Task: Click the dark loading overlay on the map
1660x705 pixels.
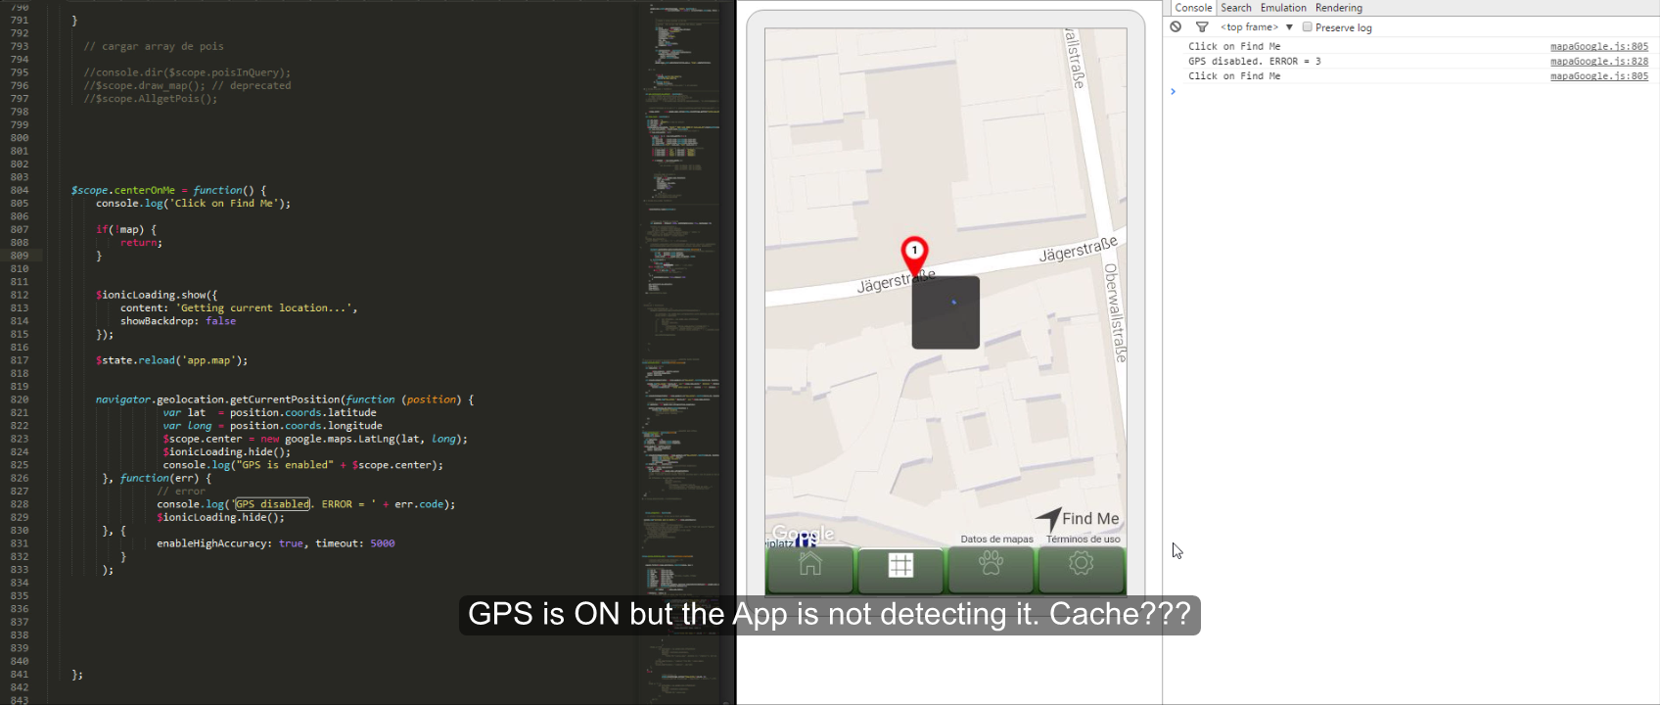Action: click(945, 312)
